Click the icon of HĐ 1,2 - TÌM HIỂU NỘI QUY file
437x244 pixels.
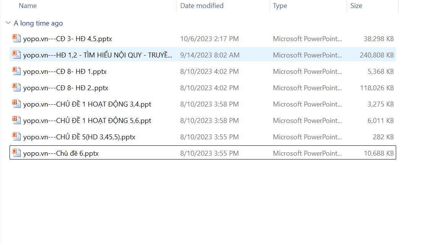pos(16,55)
